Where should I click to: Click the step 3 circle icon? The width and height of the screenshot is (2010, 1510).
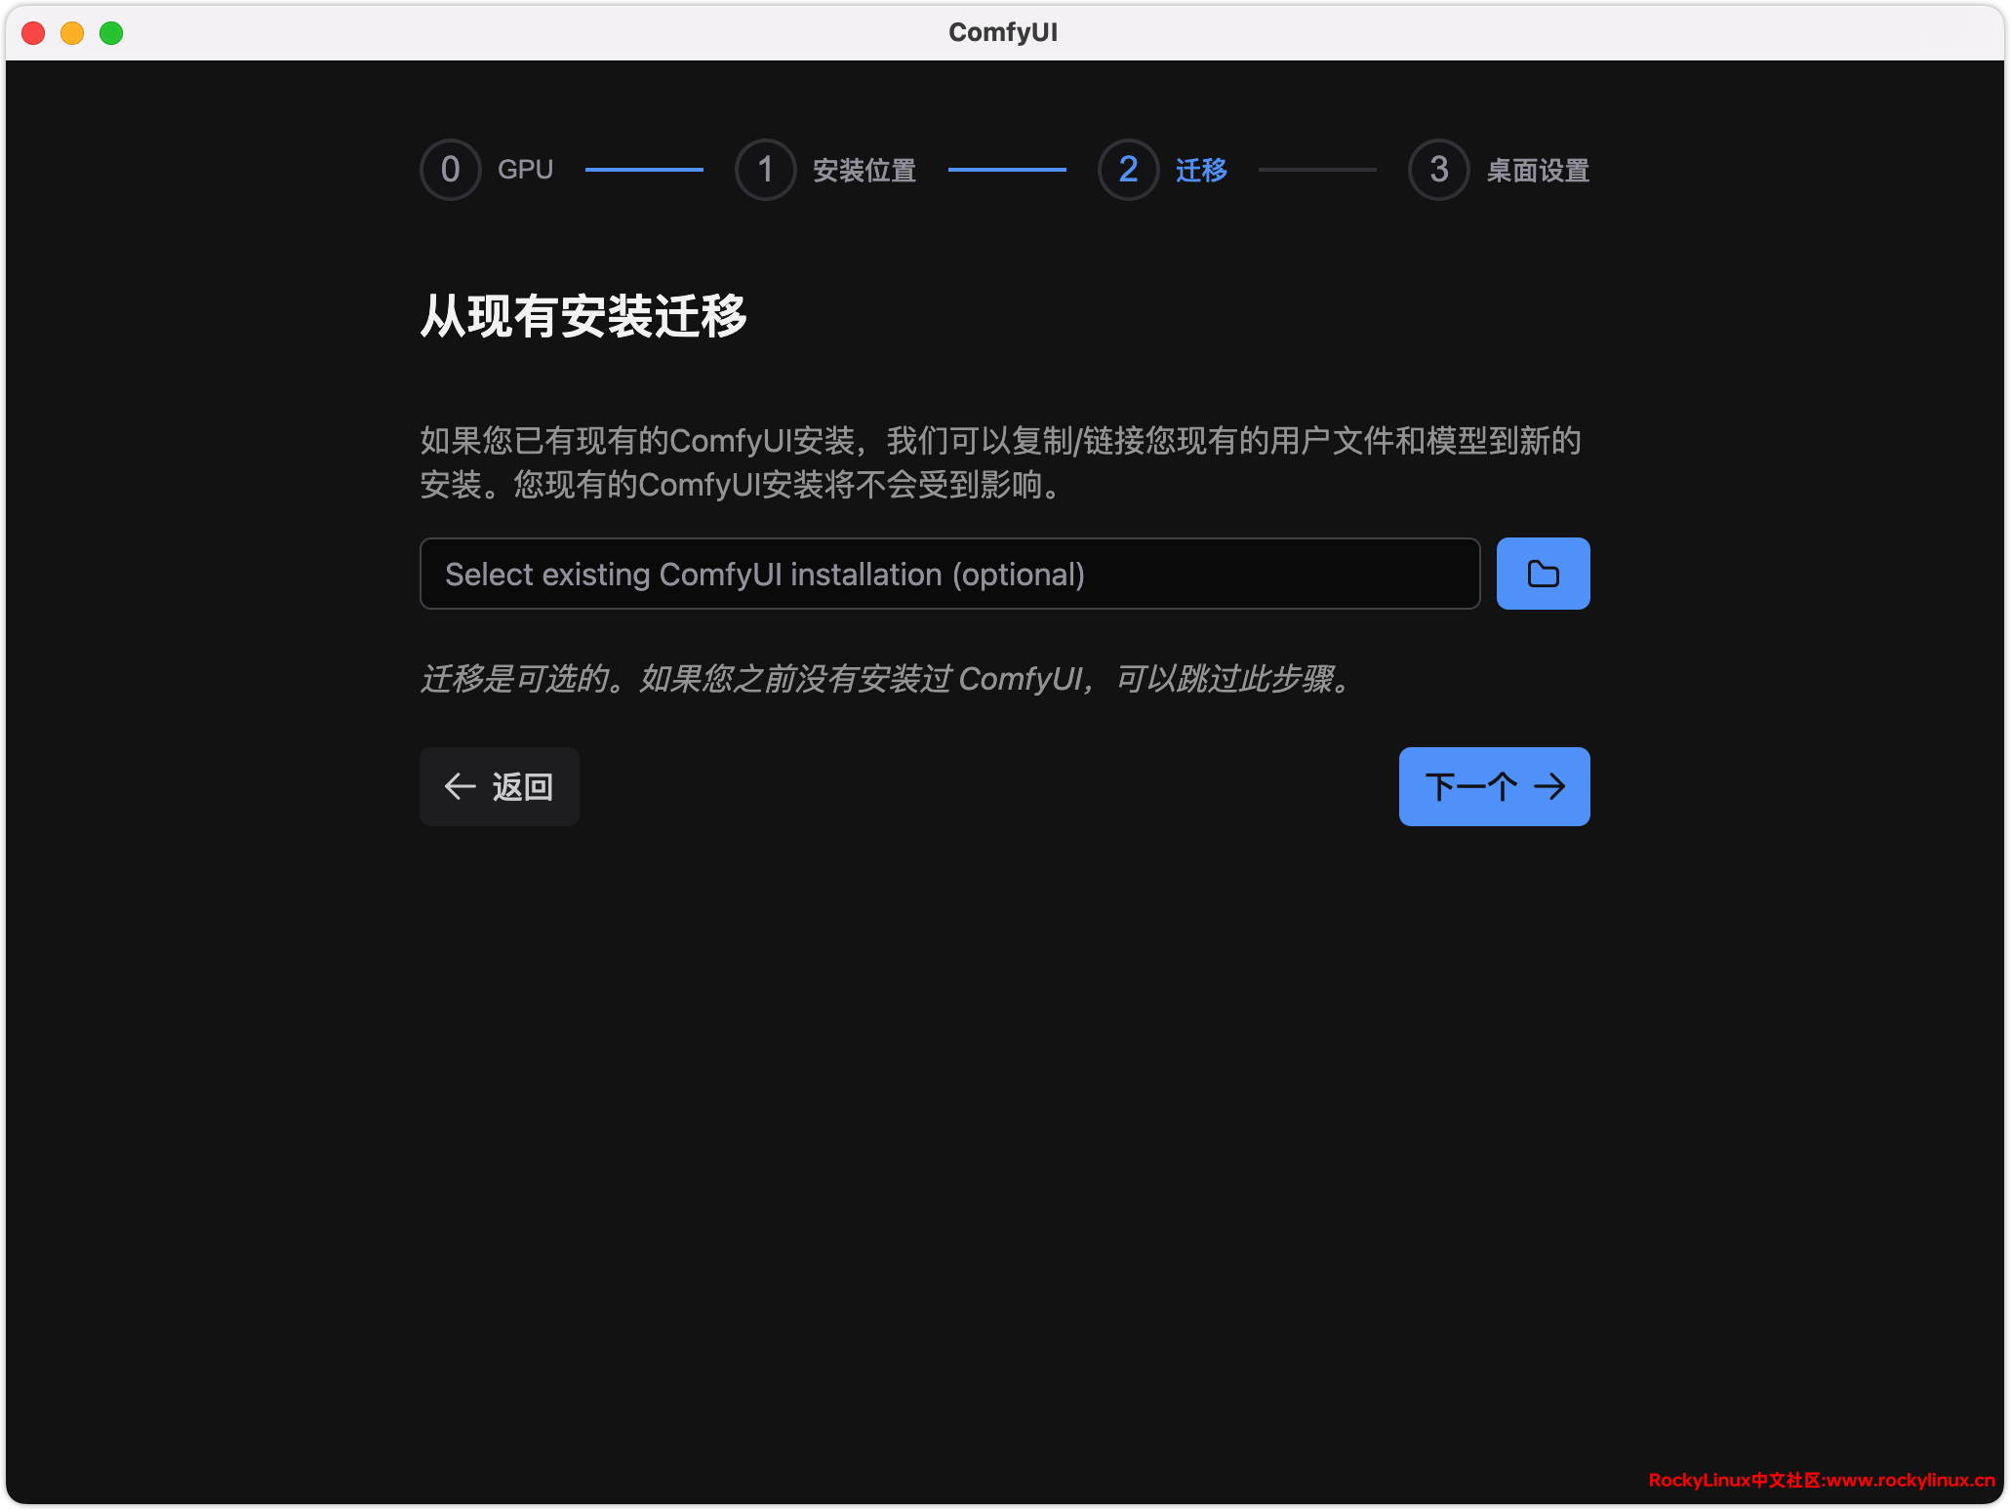[x=1438, y=170]
